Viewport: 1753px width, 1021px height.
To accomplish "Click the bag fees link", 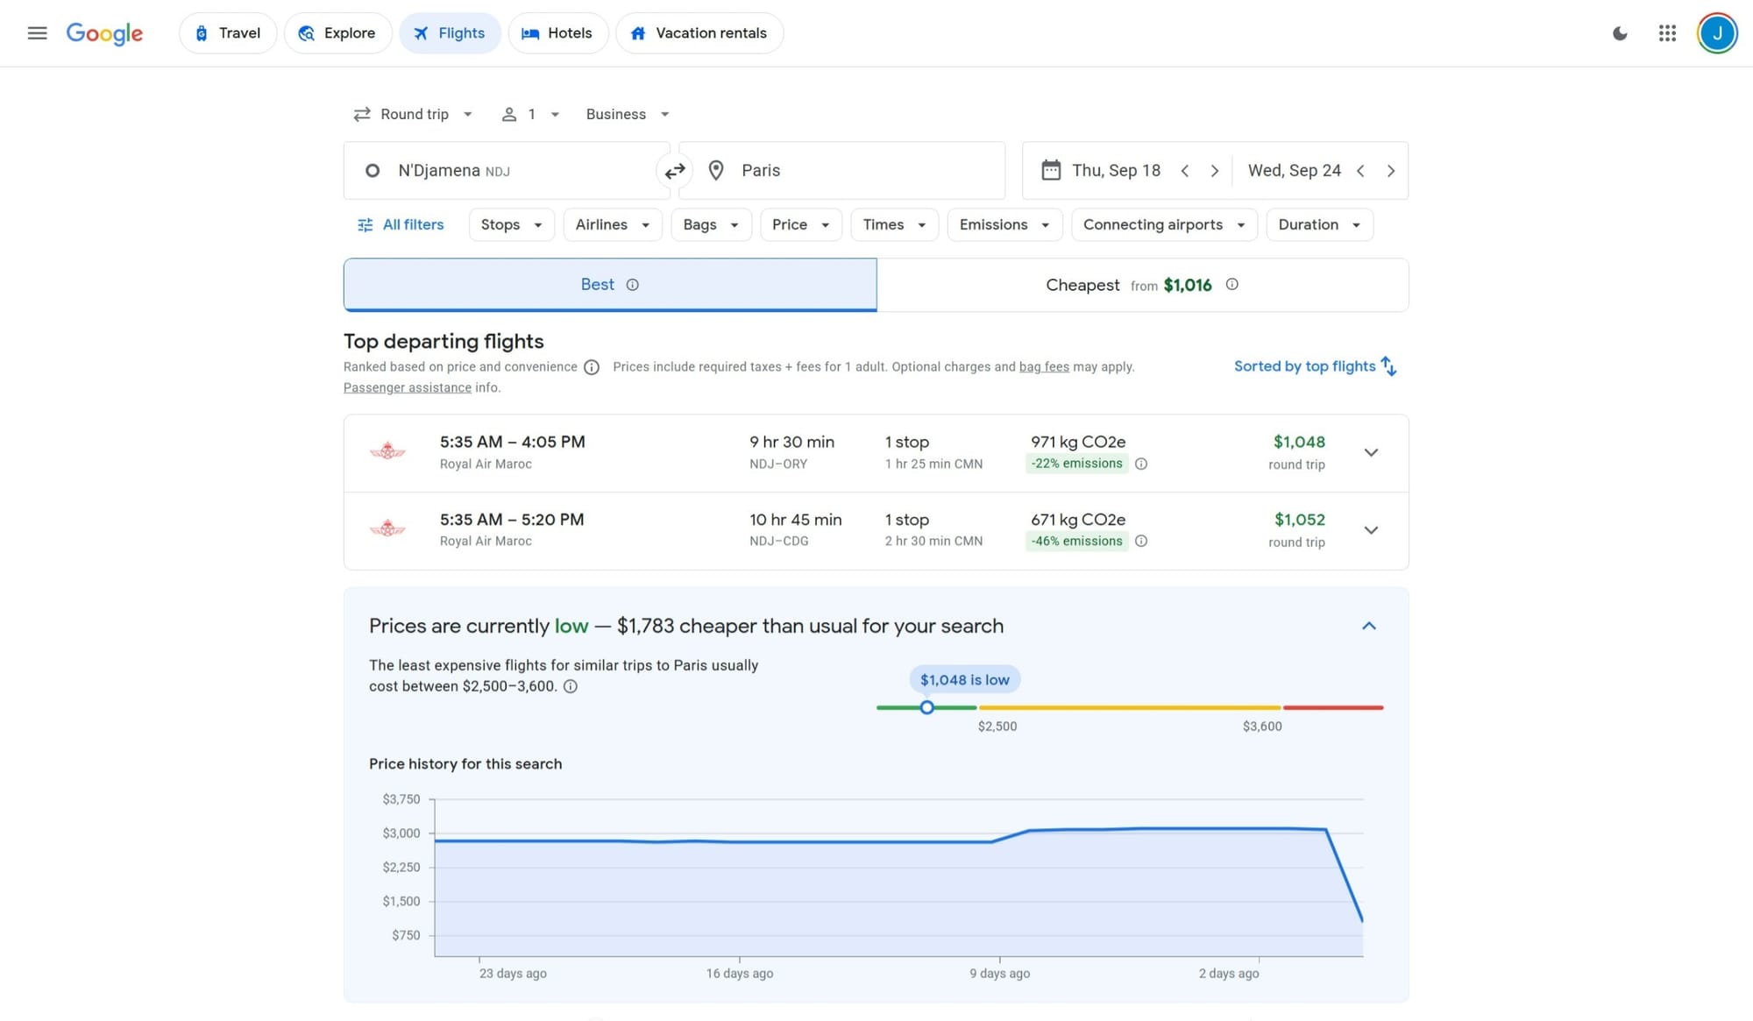I will click(x=1043, y=367).
